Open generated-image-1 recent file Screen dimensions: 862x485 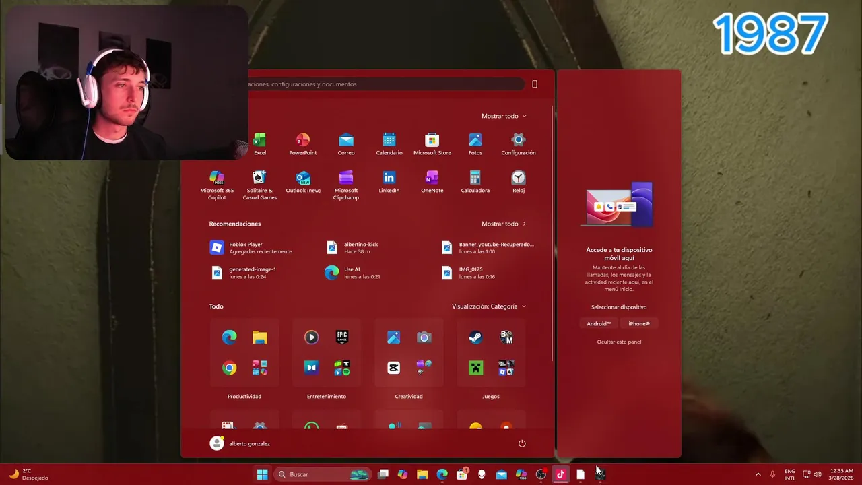click(243, 273)
